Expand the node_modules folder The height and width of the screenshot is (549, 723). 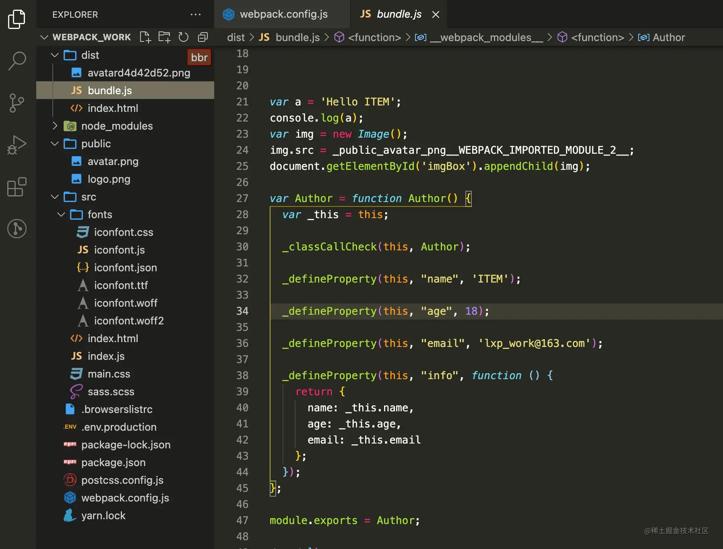(x=55, y=126)
